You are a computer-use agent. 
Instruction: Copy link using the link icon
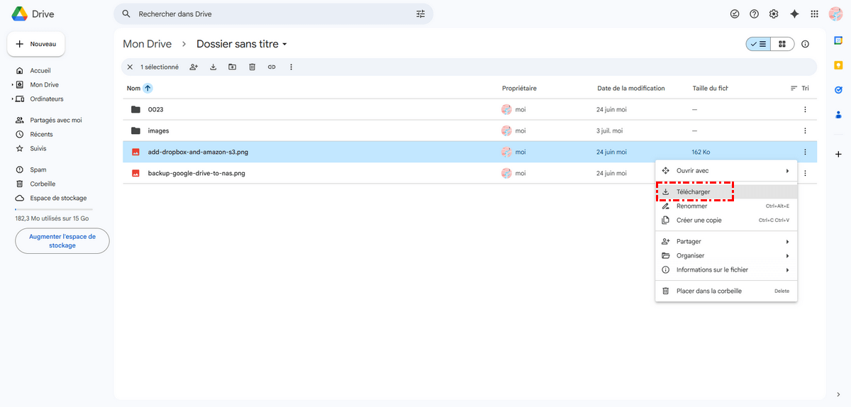pyautogui.click(x=272, y=67)
